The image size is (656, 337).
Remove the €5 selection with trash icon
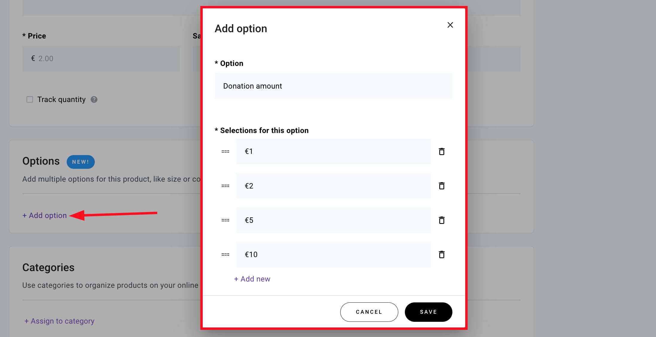tap(441, 220)
